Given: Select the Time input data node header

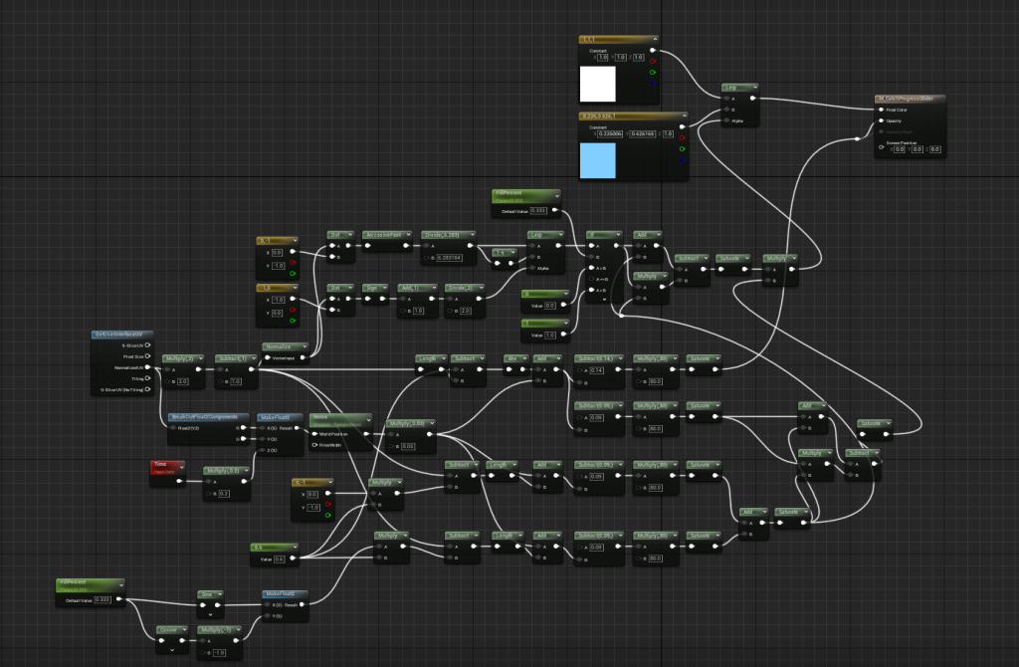Looking at the screenshot, I should tap(165, 465).
